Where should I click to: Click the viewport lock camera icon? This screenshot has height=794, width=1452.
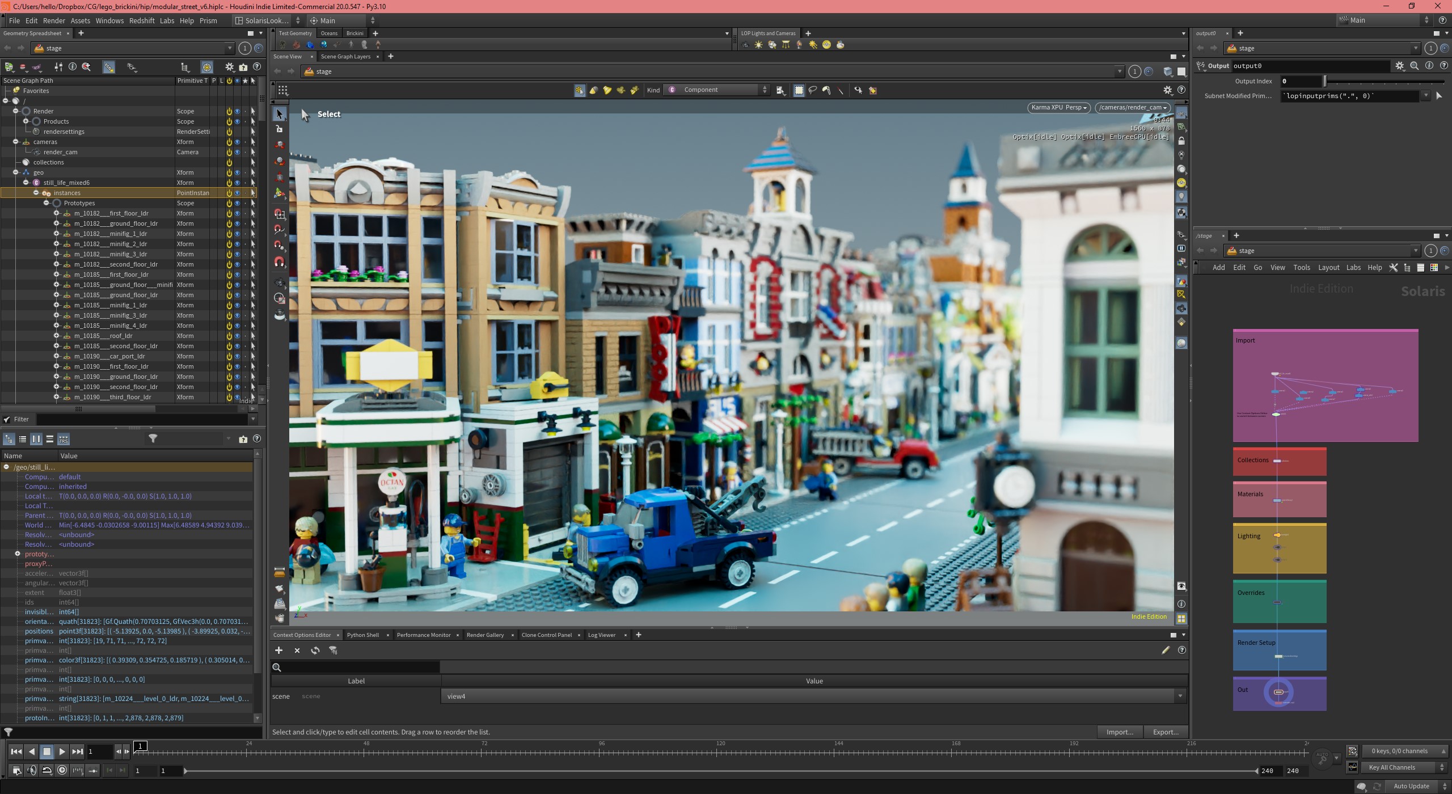[x=1181, y=141]
